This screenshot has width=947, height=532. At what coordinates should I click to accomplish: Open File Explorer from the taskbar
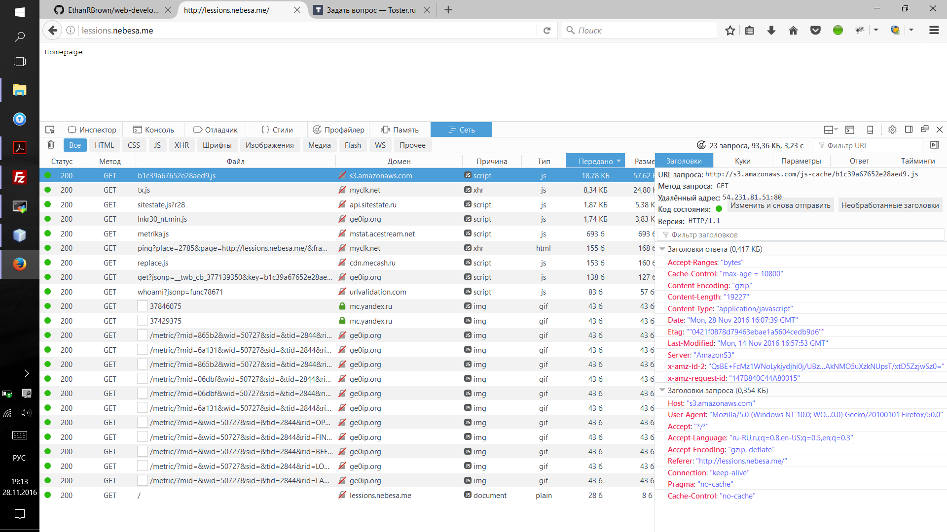20,90
